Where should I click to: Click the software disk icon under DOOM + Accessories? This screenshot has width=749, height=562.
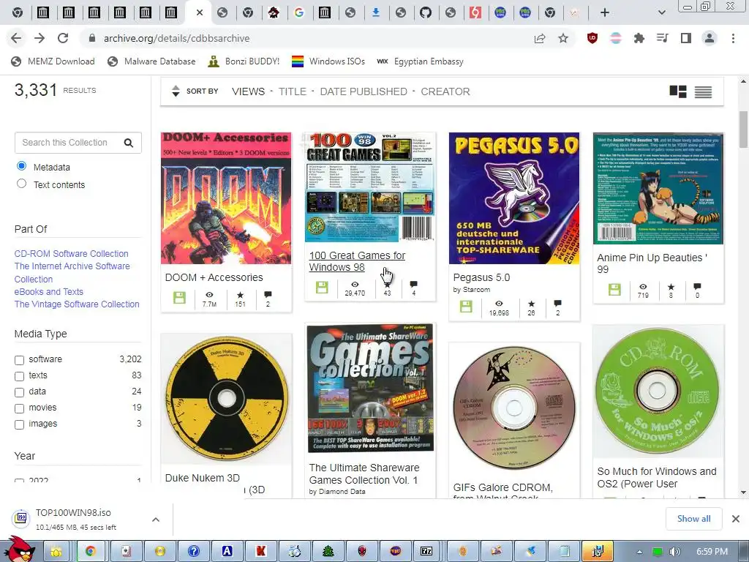[180, 298]
